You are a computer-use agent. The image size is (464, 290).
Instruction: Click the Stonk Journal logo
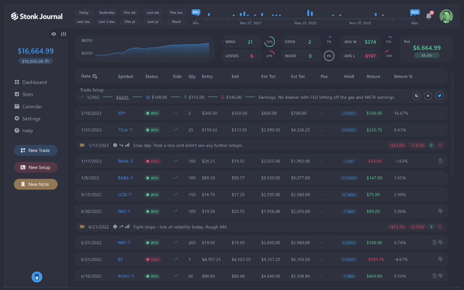37,16
